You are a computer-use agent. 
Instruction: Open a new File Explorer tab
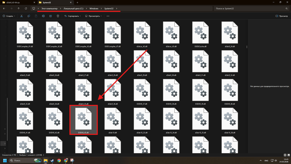click(77, 3)
